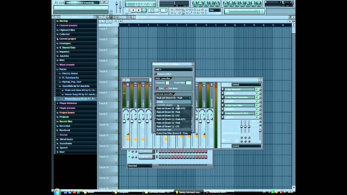Click the MIDI Channel number field
The height and width of the screenshot is (195, 347).
coord(168,83)
